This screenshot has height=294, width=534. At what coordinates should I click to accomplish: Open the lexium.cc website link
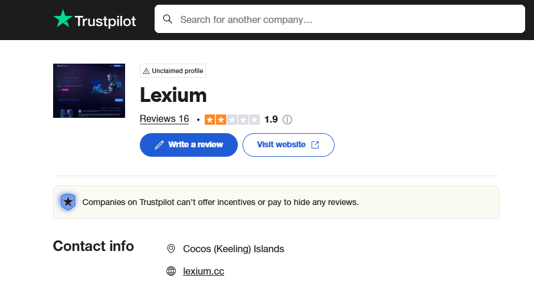point(204,271)
